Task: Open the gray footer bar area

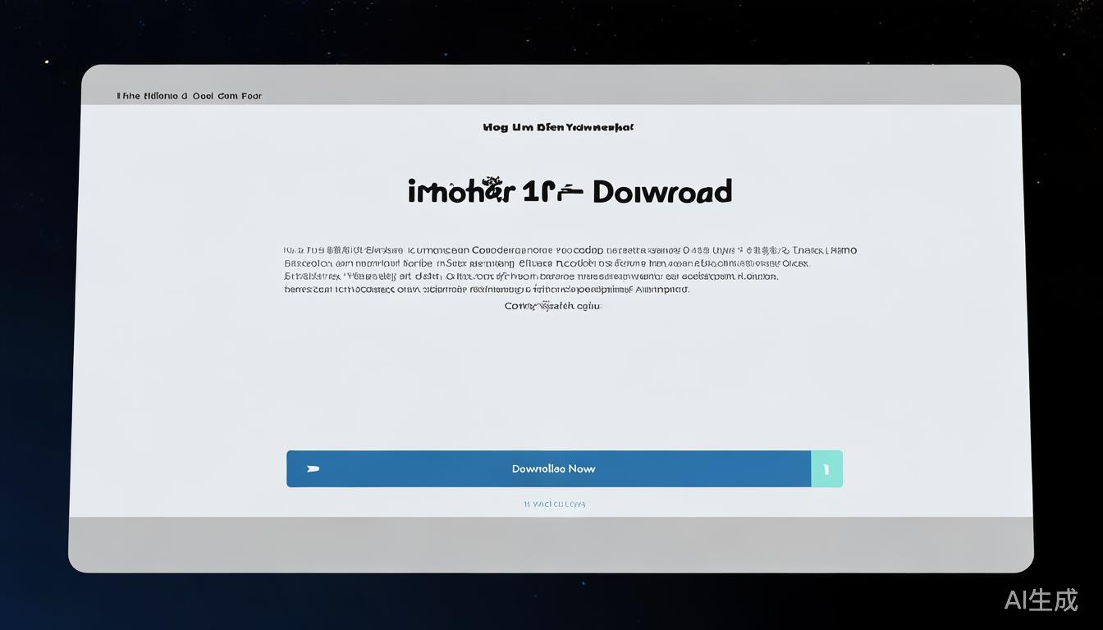Action: click(551, 543)
